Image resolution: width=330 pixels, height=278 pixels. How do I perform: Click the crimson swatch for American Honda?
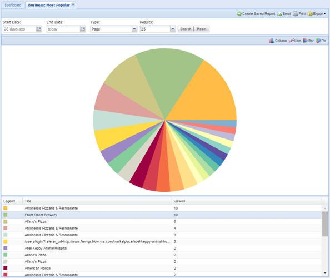tap(5, 268)
